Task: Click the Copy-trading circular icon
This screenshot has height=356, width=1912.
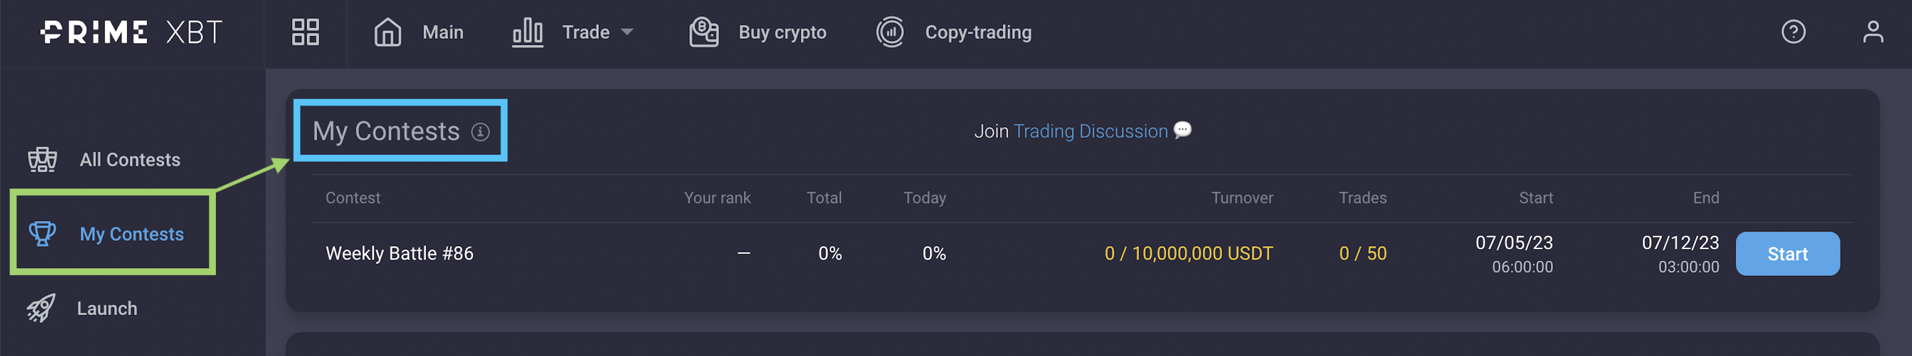Action: click(x=890, y=32)
